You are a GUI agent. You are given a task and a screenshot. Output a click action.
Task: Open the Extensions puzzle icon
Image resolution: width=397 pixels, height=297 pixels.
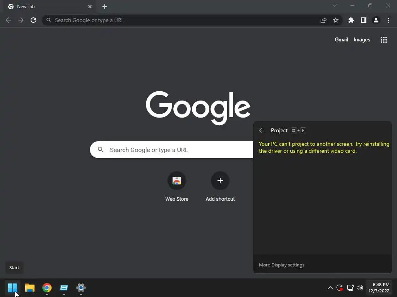351,20
